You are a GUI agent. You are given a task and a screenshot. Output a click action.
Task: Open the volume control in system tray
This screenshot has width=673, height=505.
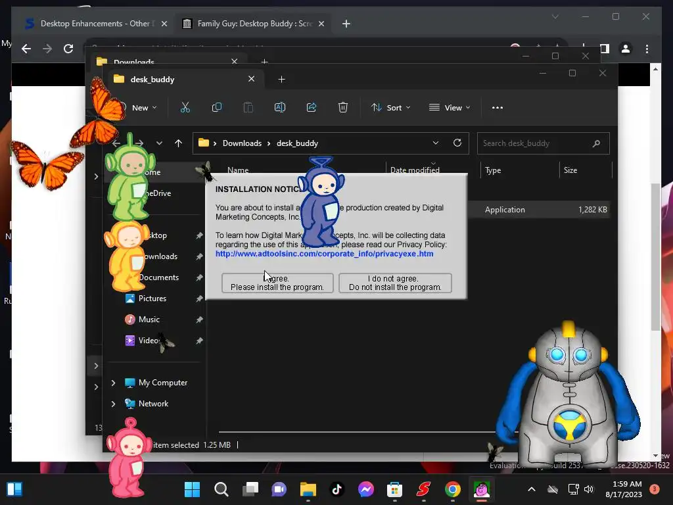(x=588, y=489)
